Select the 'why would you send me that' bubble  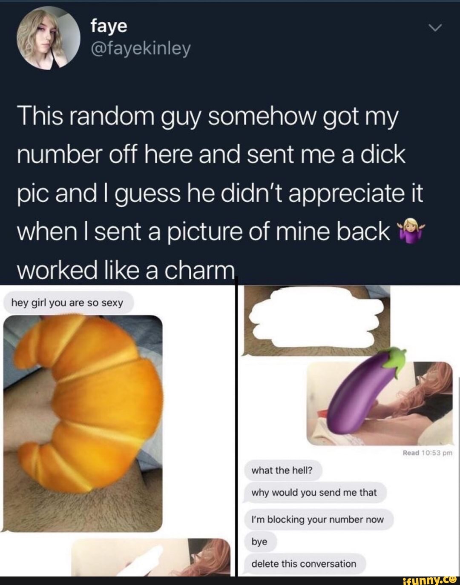[x=314, y=493]
